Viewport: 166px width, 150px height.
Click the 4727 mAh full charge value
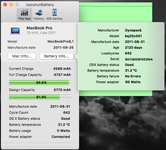[x=62, y=75]
